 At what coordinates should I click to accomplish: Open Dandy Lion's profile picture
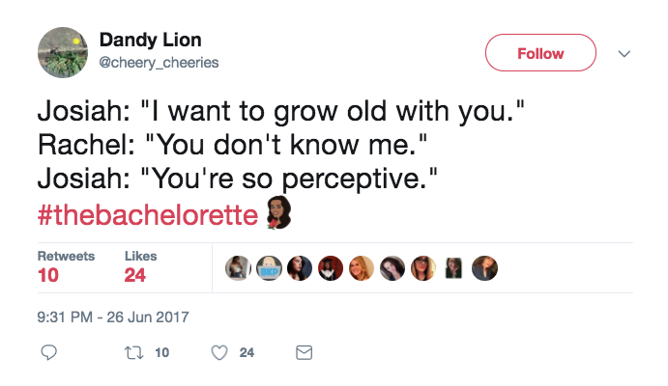tap(63, 51)
